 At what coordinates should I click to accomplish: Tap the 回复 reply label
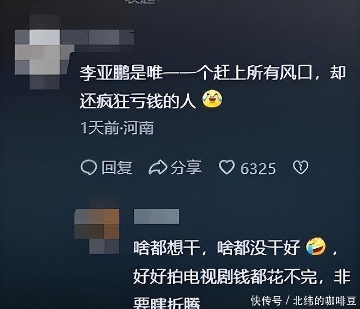coord(117,168)
